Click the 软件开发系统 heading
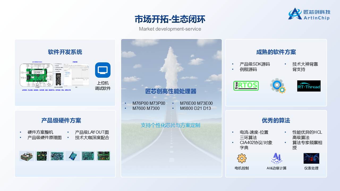This screenshot has width=340, height=191. click(x=65, y=52)
